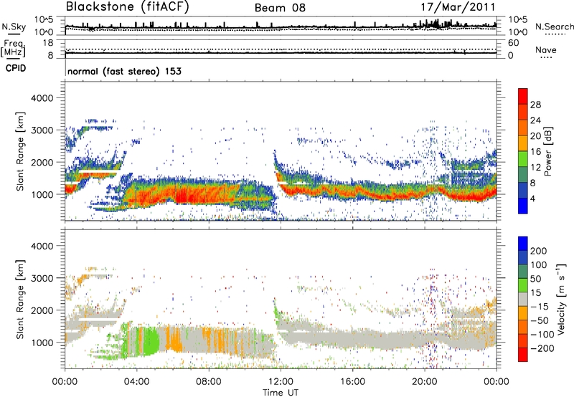Click the '12' power colorbar label

[535, 168]
